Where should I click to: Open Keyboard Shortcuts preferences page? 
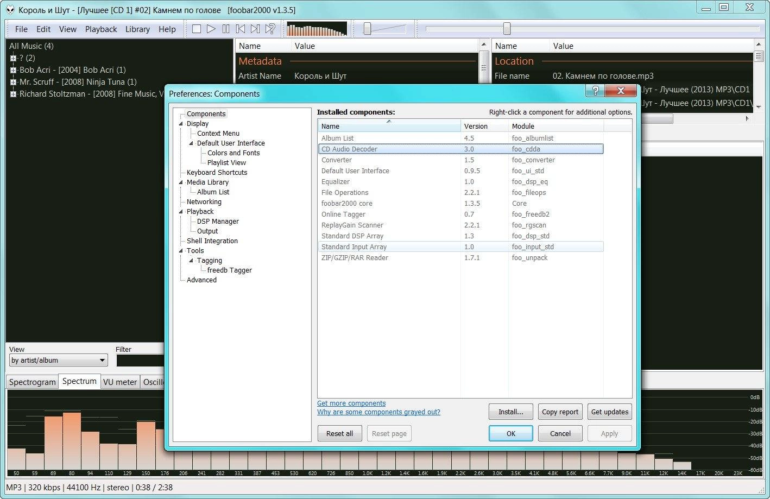217,173
